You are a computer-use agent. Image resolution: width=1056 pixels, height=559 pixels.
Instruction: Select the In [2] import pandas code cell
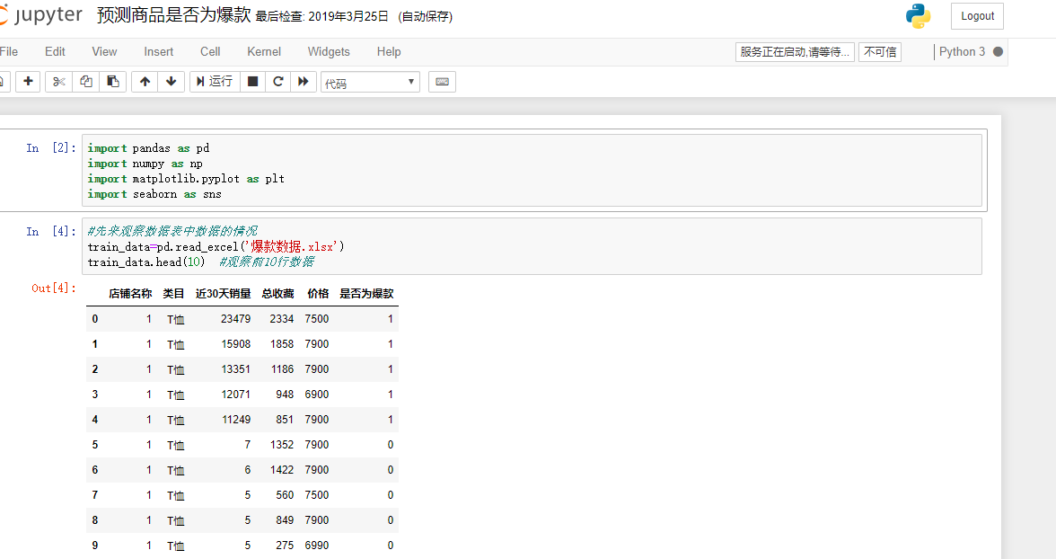359,171
